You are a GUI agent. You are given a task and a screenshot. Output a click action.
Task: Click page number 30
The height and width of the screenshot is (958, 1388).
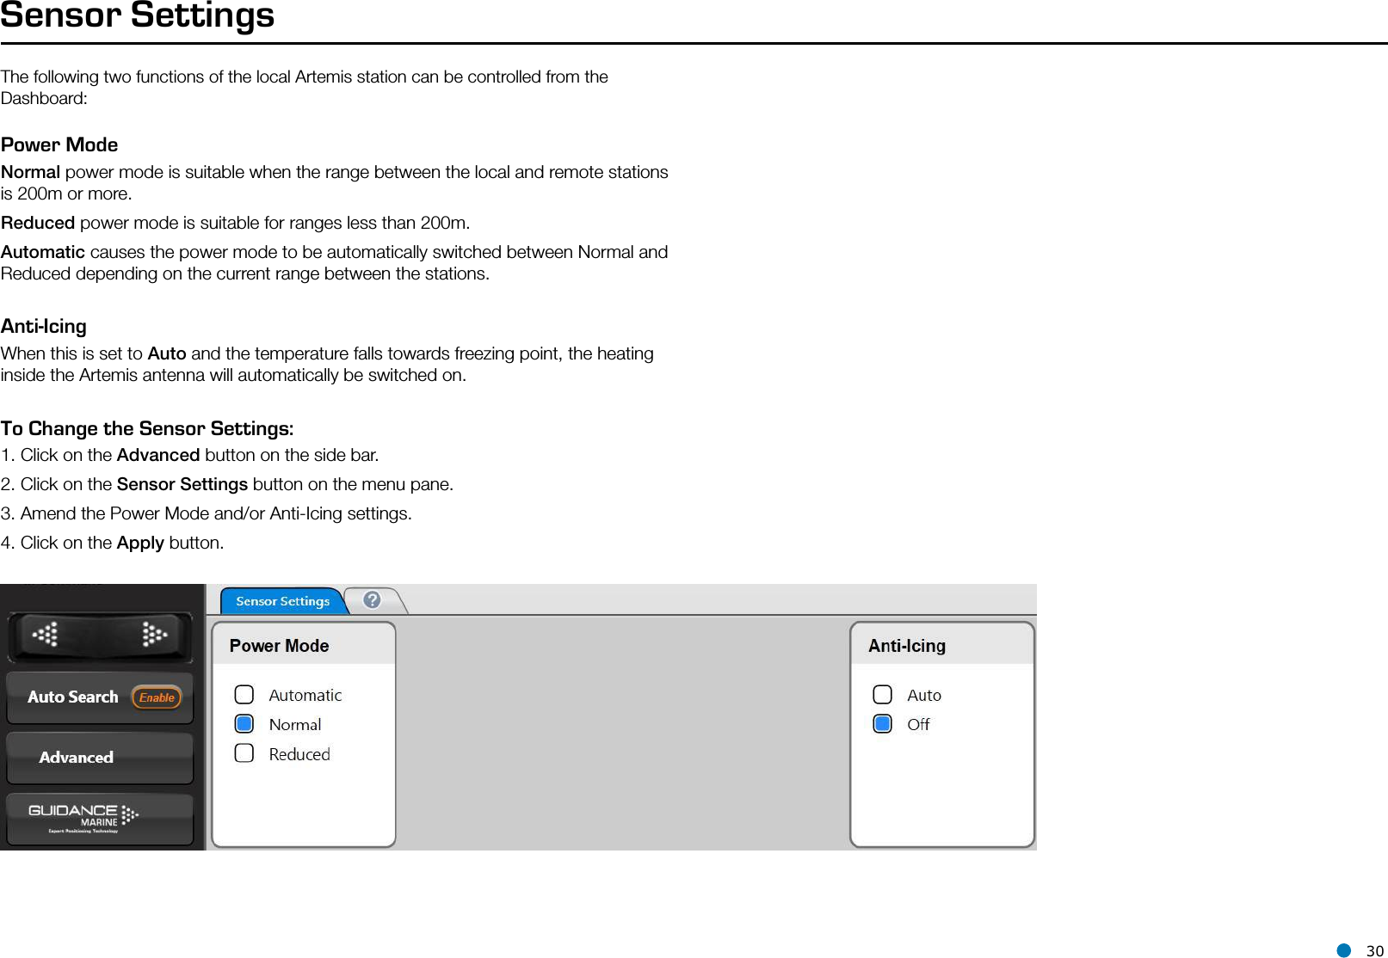(1375, 950)
